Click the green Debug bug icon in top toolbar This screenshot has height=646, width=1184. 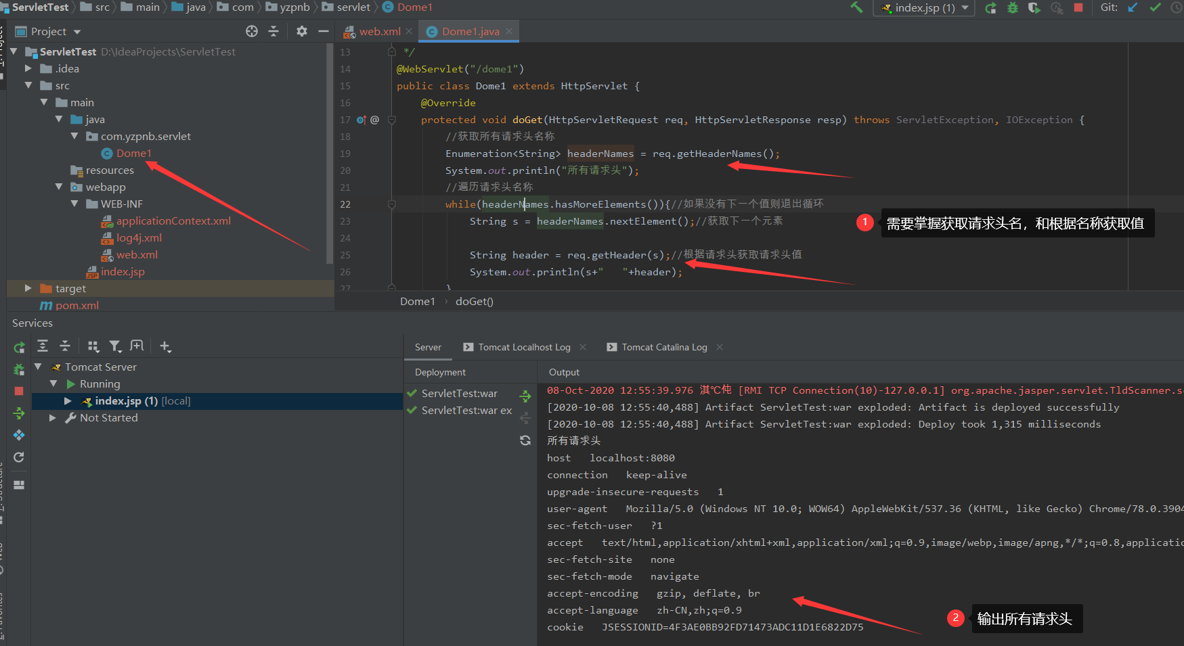coord(1013,8)
